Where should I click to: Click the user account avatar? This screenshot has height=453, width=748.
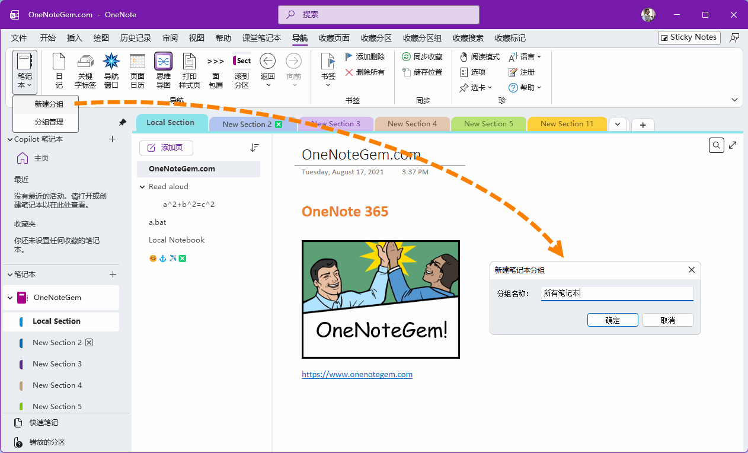(x=648, y=15)
